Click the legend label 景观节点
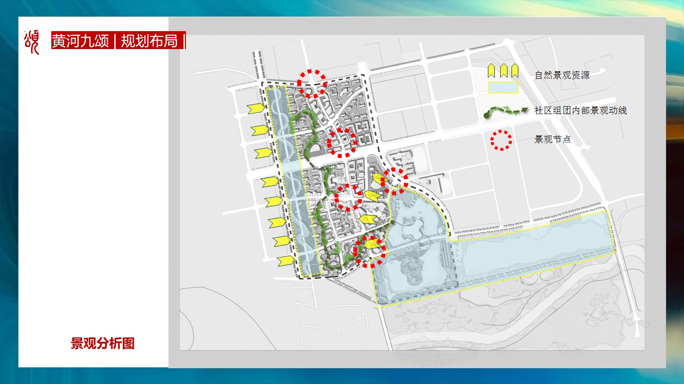The width and height of the screenshot is (684, 384). [552, 139]
